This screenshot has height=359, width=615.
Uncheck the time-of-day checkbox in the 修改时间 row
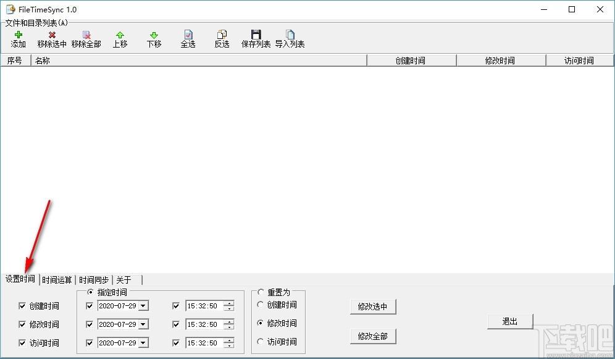(x=176, y=324)
